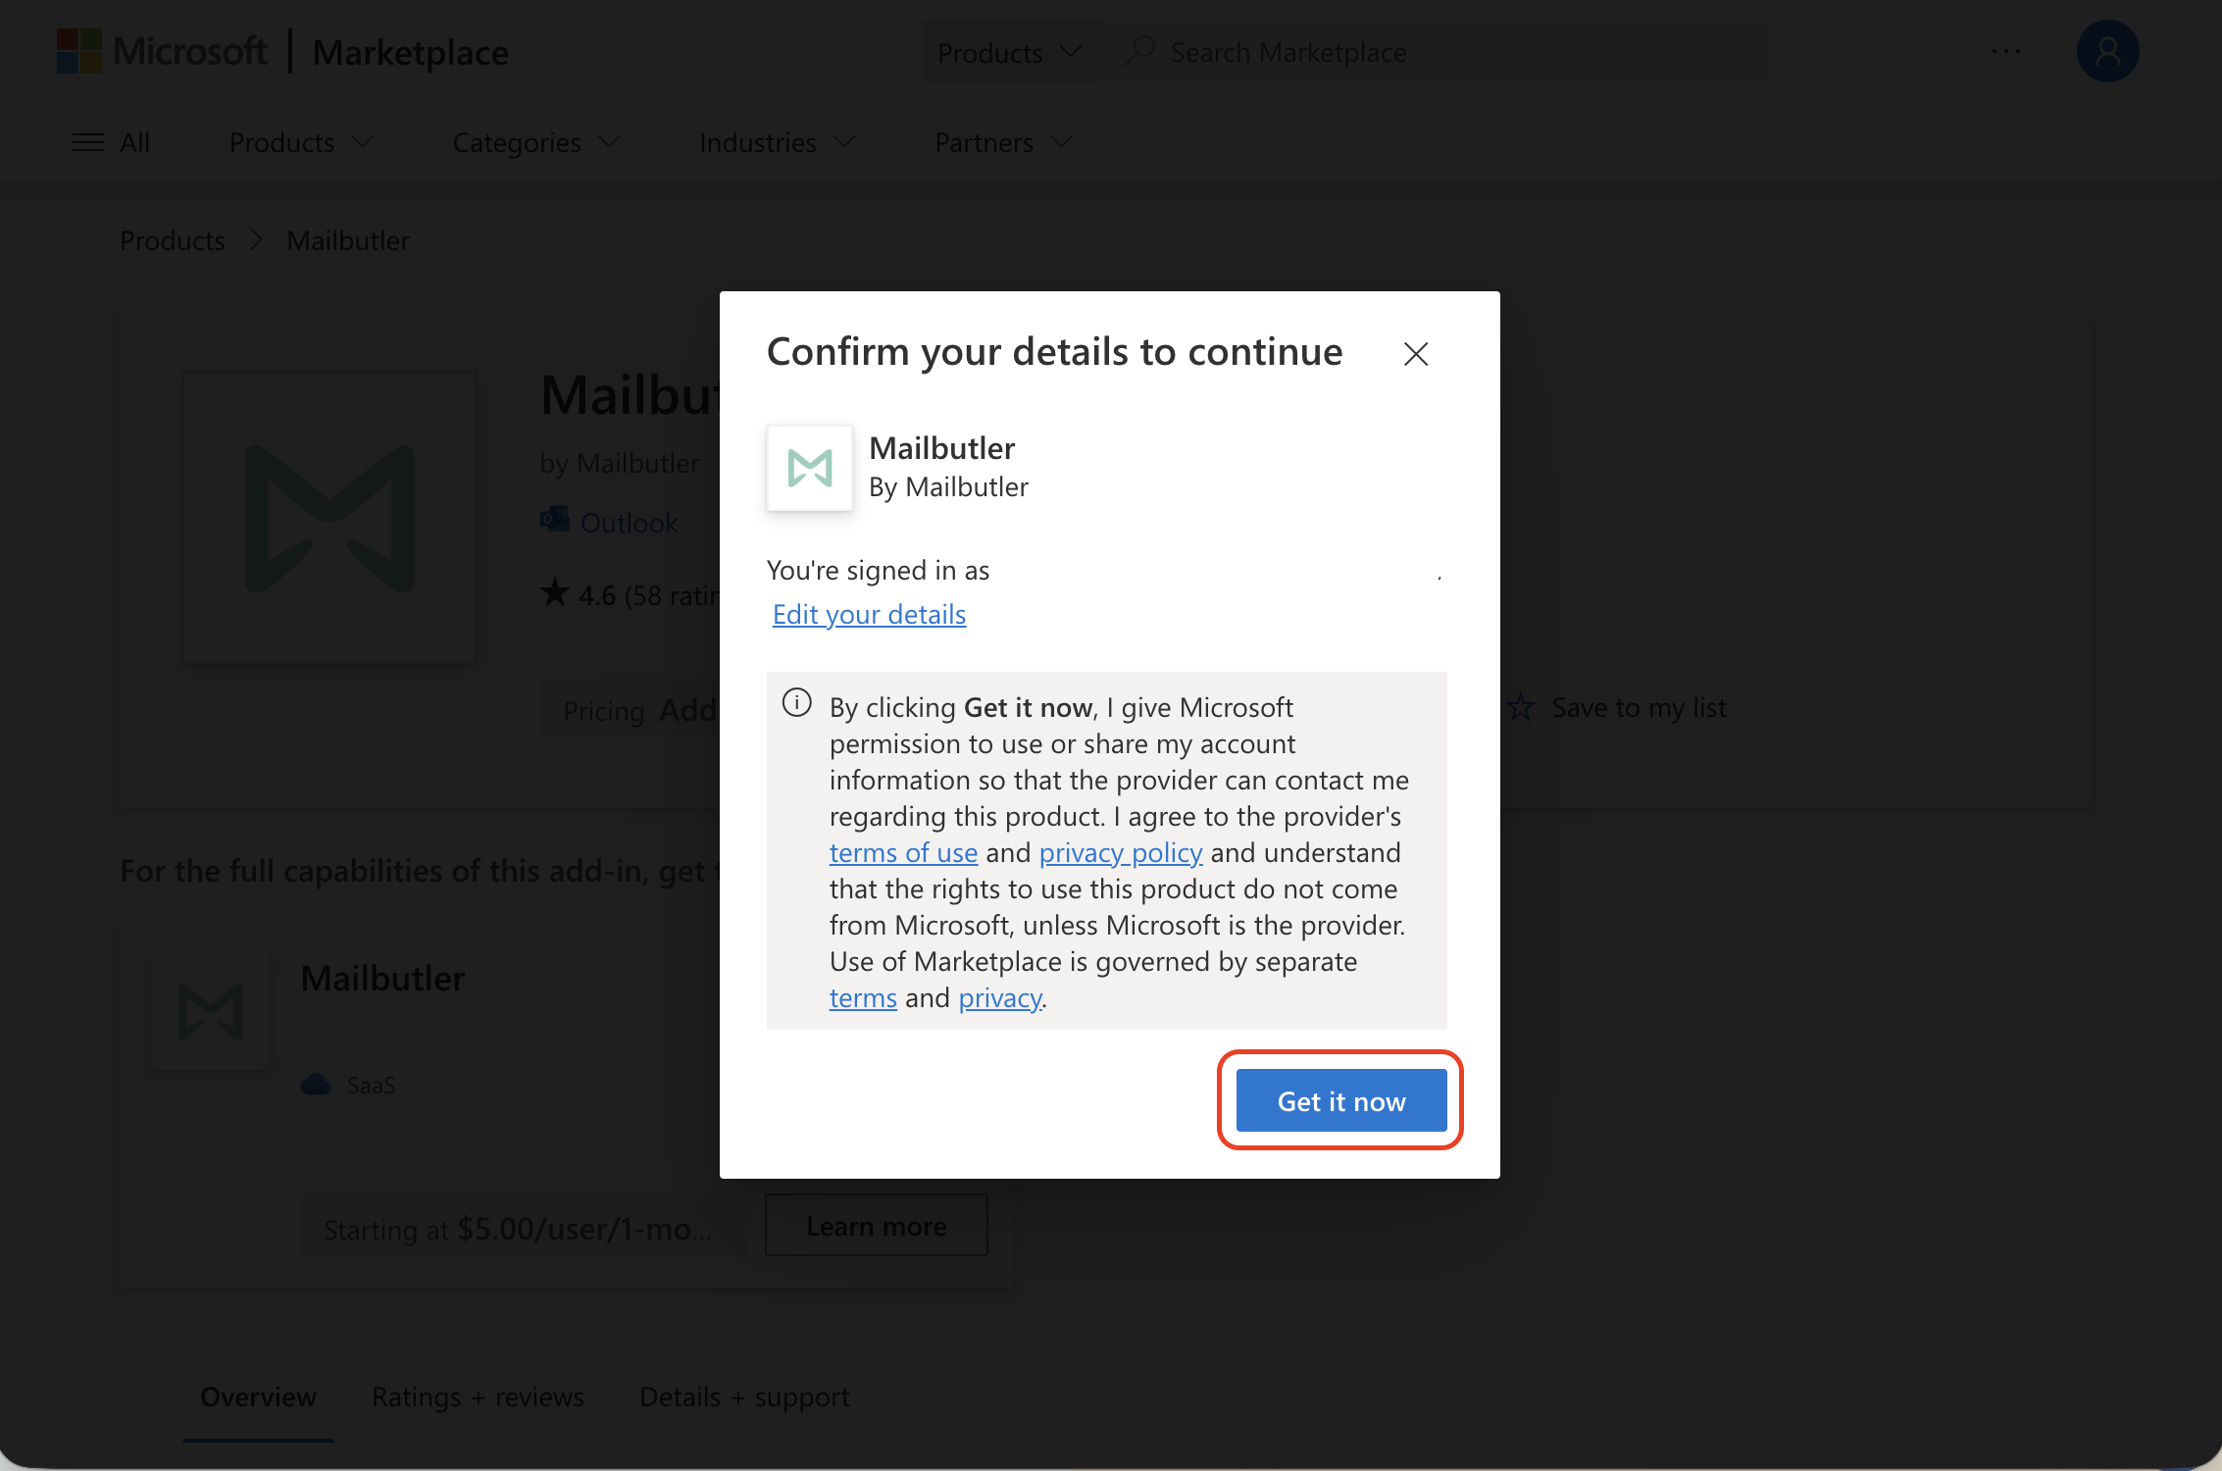Click the Marketplace title in the header
Viewport: 2222px width, 1471px height.
tap(411, 52)
